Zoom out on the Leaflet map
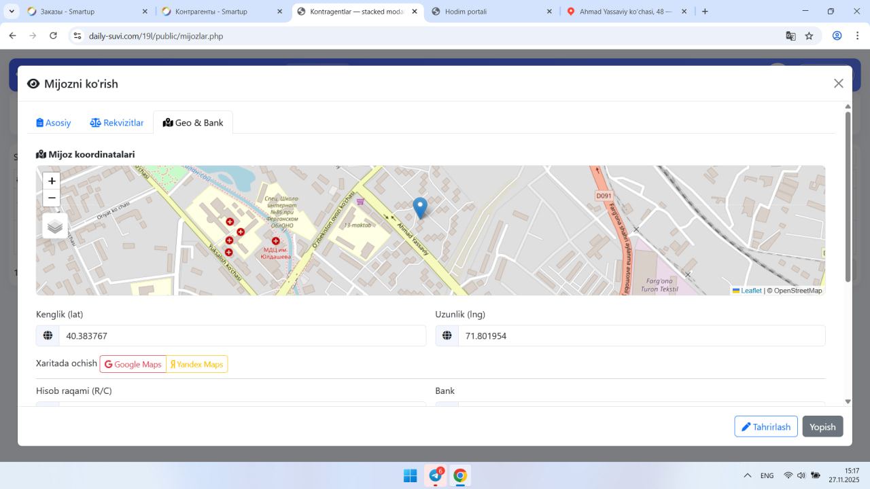870x489 pixels. pyautogui.click(x=52, y=198)
